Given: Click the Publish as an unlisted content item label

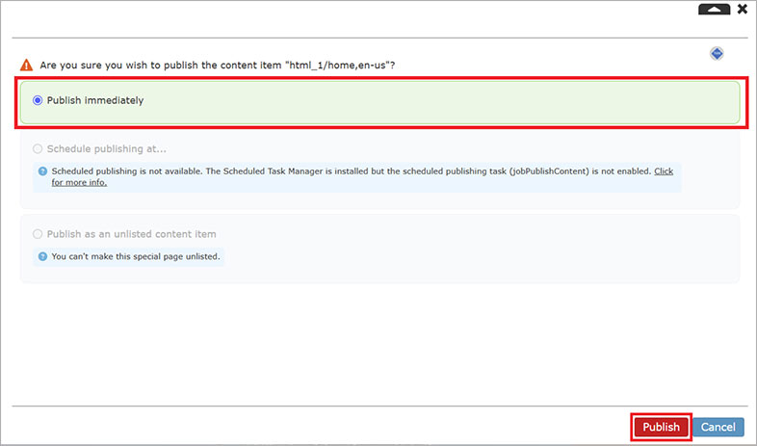Looking at the screenshot, I should click(131, 234).
